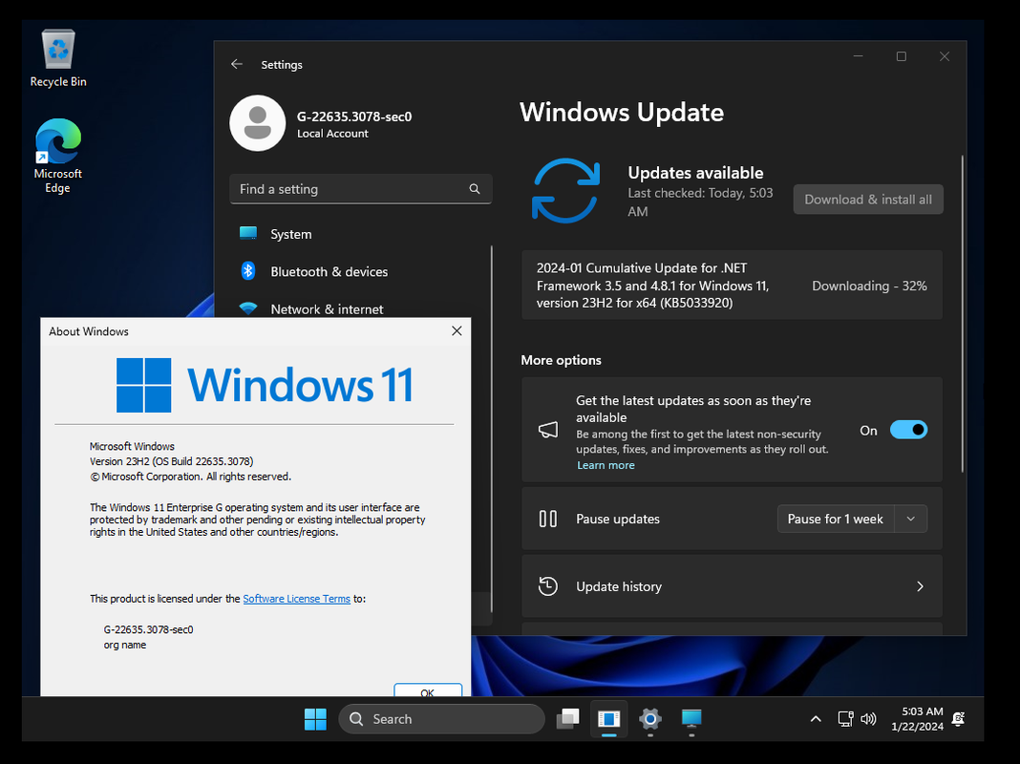The image size is (1020, 764).
Task: Click the monitor app icon on the taskbar
Action: 691,719
